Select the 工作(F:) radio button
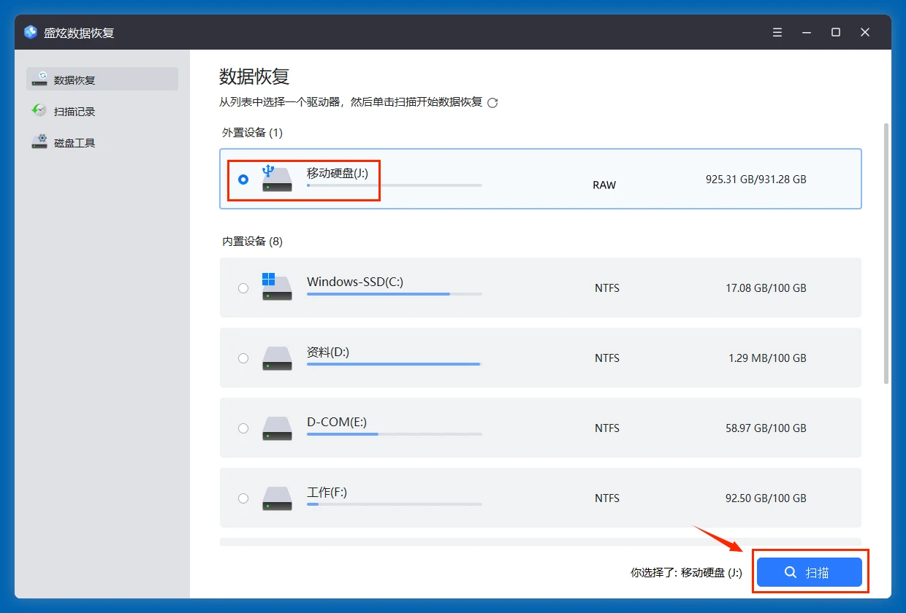Viewport: 906px width, 613px height. [x=243, y=498]
